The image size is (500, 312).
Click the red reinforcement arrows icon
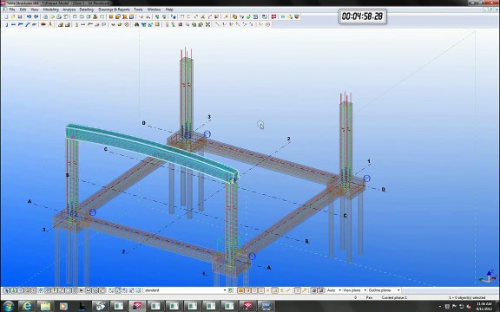tap(43, 24)
